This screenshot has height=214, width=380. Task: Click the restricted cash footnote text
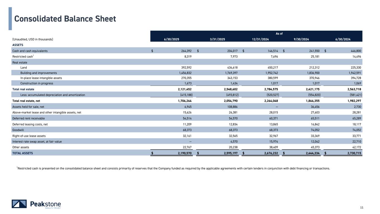[173, 168]
